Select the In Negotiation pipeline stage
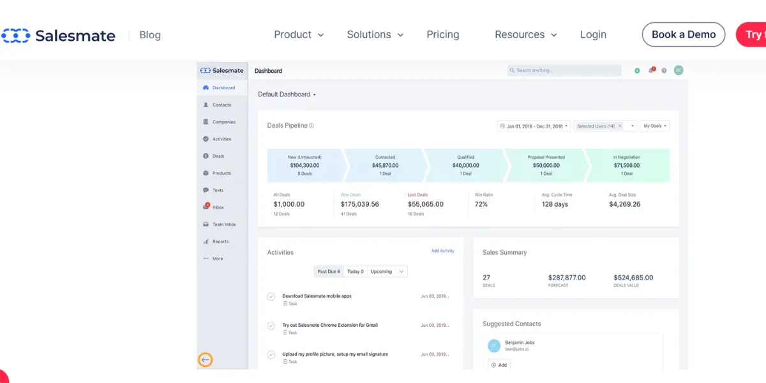 point(627,165)
